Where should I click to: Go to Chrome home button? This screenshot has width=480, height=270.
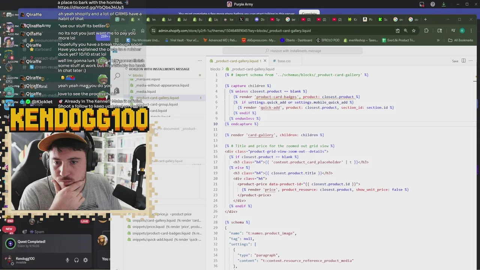142,31
